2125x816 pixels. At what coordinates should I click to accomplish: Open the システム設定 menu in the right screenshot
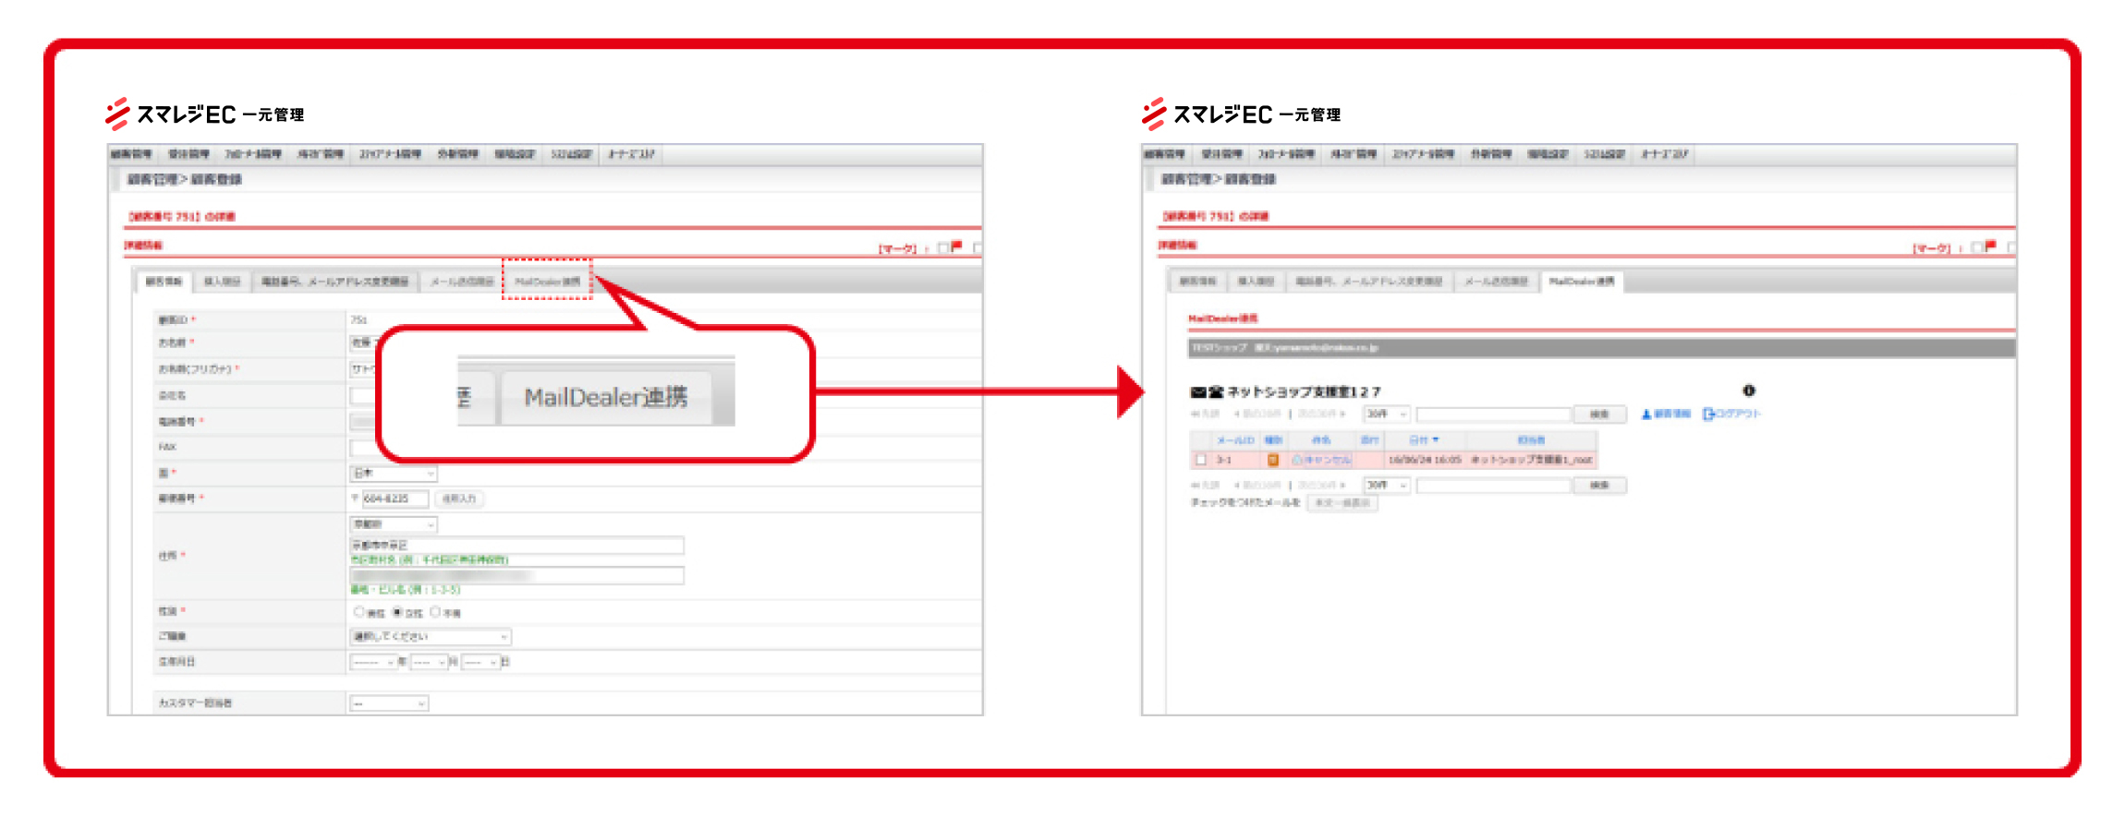tap(1604, 154)
